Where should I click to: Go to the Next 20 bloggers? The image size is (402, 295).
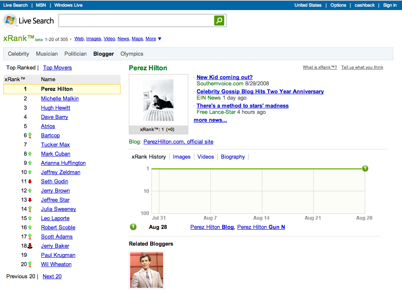(52, 277)
